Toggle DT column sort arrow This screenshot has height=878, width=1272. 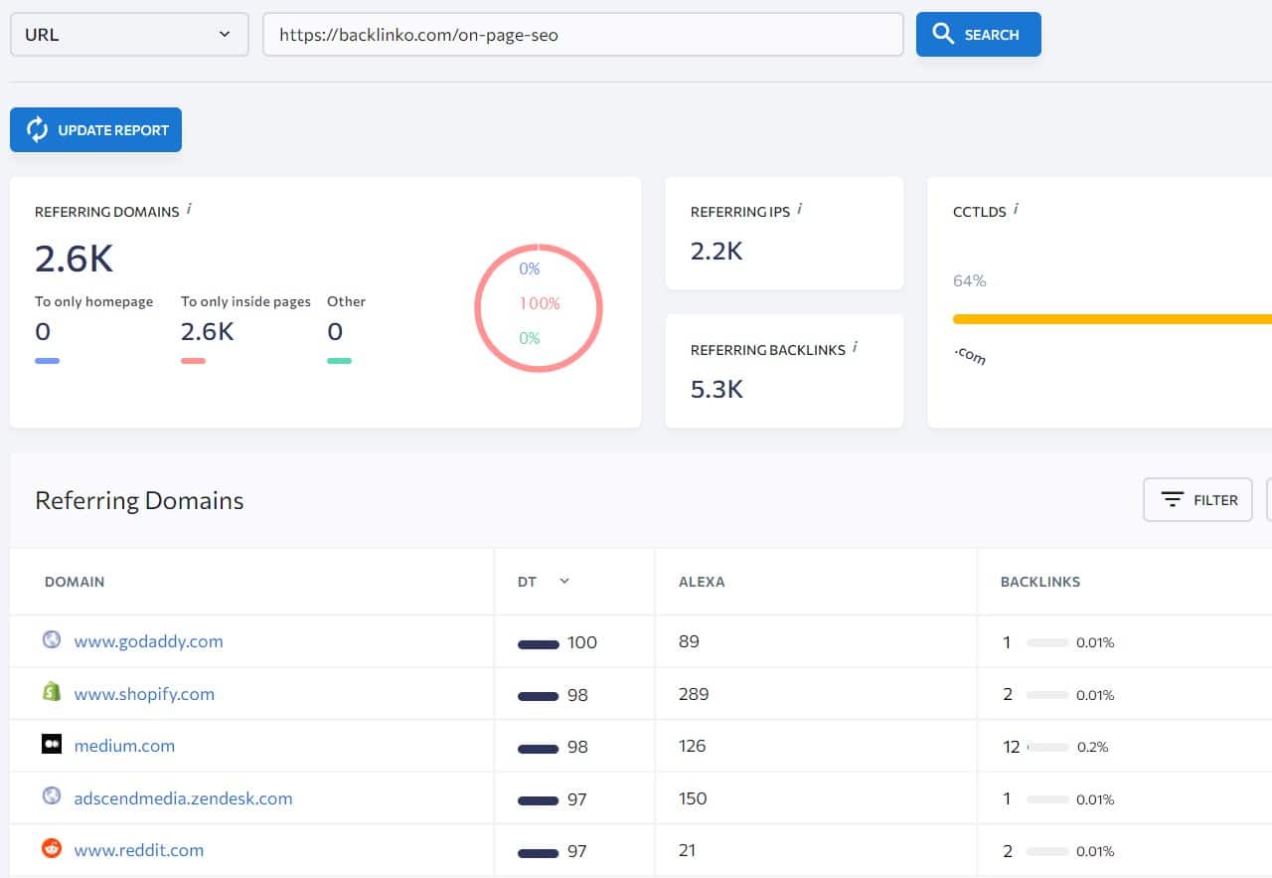[564, 581]
